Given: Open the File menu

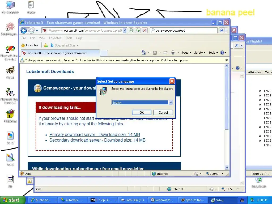Looking at the screenshot, I should coord(24,38).
